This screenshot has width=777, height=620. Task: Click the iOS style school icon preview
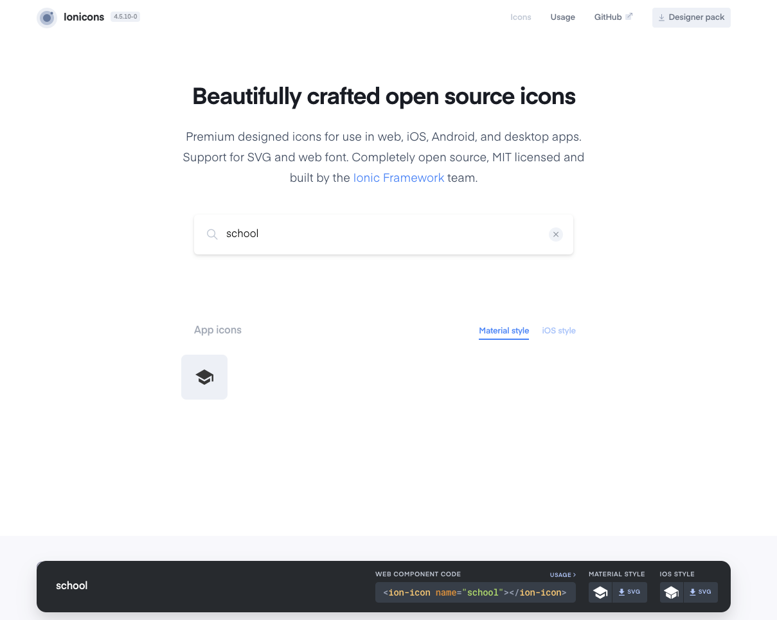coord(671,592)
